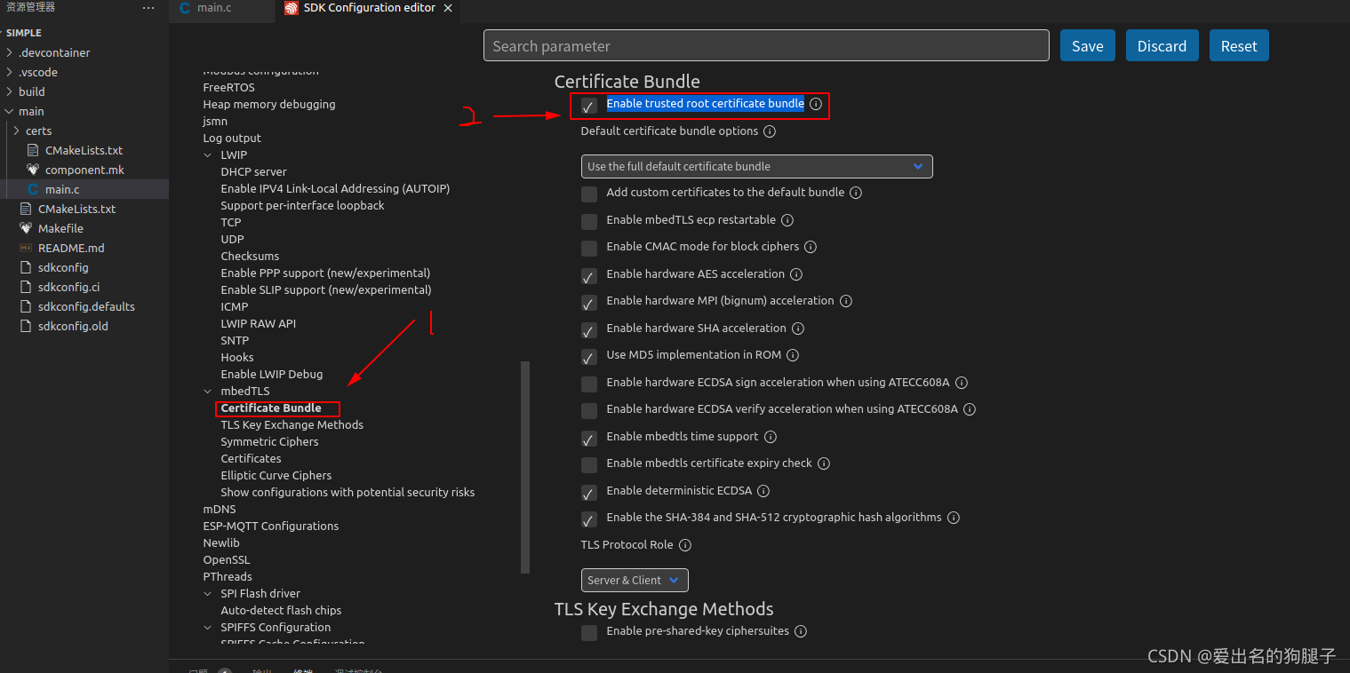
Task: Click the Markdown icon next to README.md
Action: pos(26,248)
